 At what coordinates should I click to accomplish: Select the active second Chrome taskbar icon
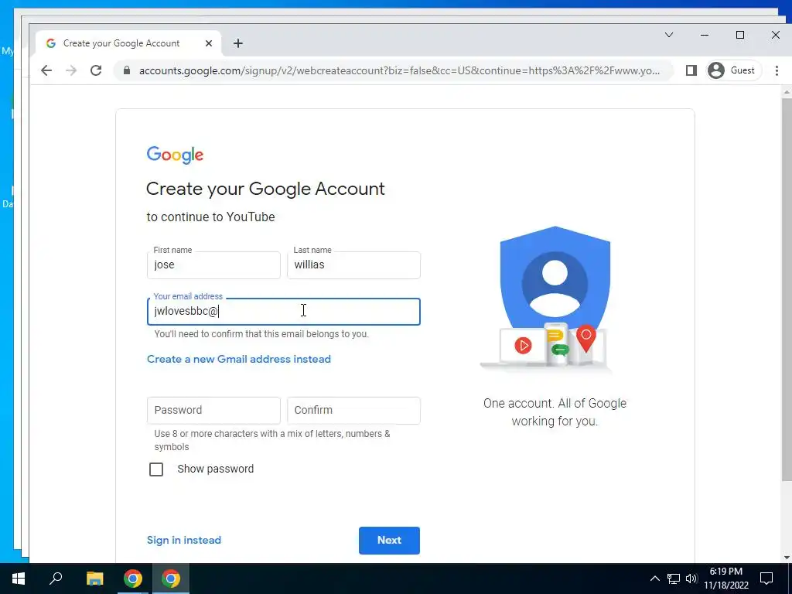pos(171,579)
